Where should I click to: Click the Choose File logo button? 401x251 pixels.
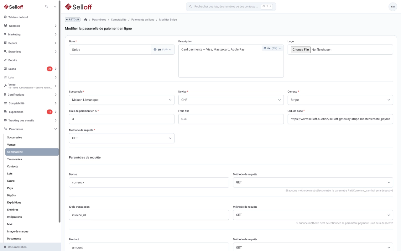coord(300,50)
